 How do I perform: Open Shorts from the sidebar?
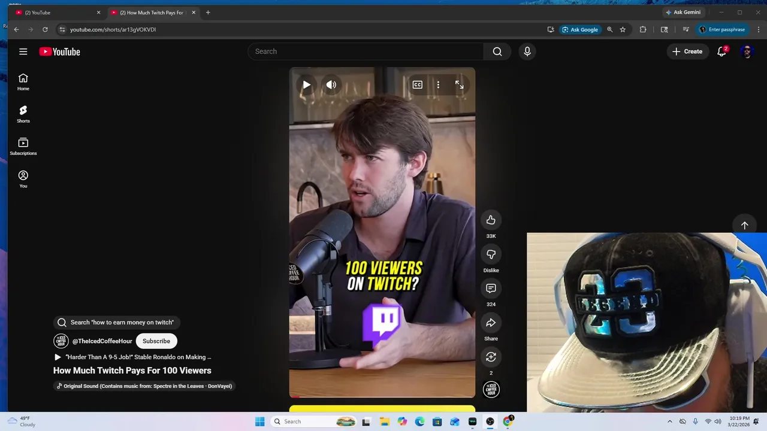click(23, 114)
